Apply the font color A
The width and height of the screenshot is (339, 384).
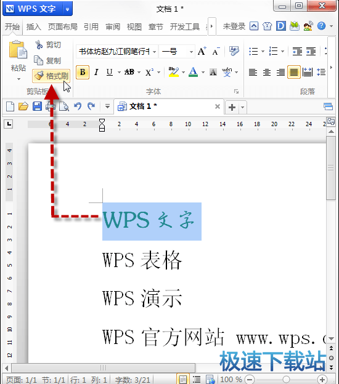194,72
